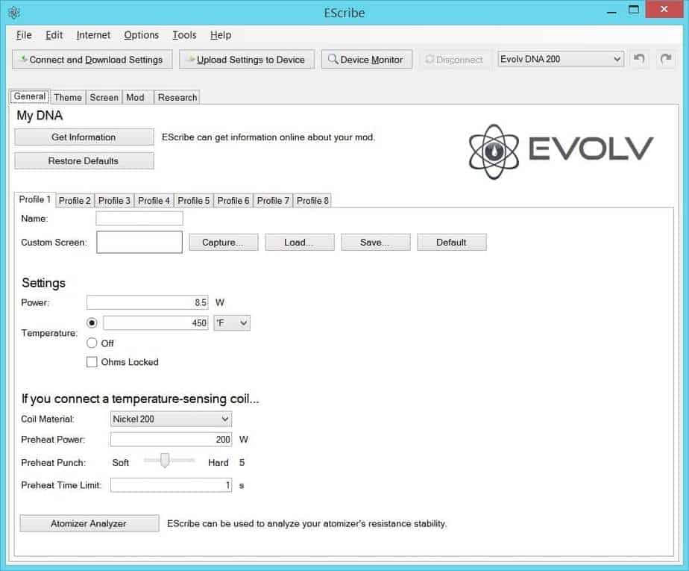The image size is (689, 571).
Task: Open the Edit menu
Action: tap(54, 35)
